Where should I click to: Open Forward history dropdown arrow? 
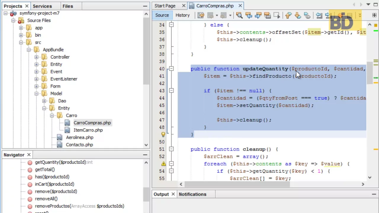pyautogui.click(x=230, y=15)
